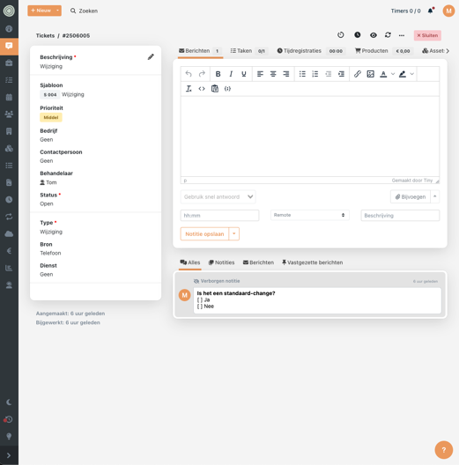Toggle underline formatting
Viewport: 459px width, 465px height.
[x=243, y=74]
